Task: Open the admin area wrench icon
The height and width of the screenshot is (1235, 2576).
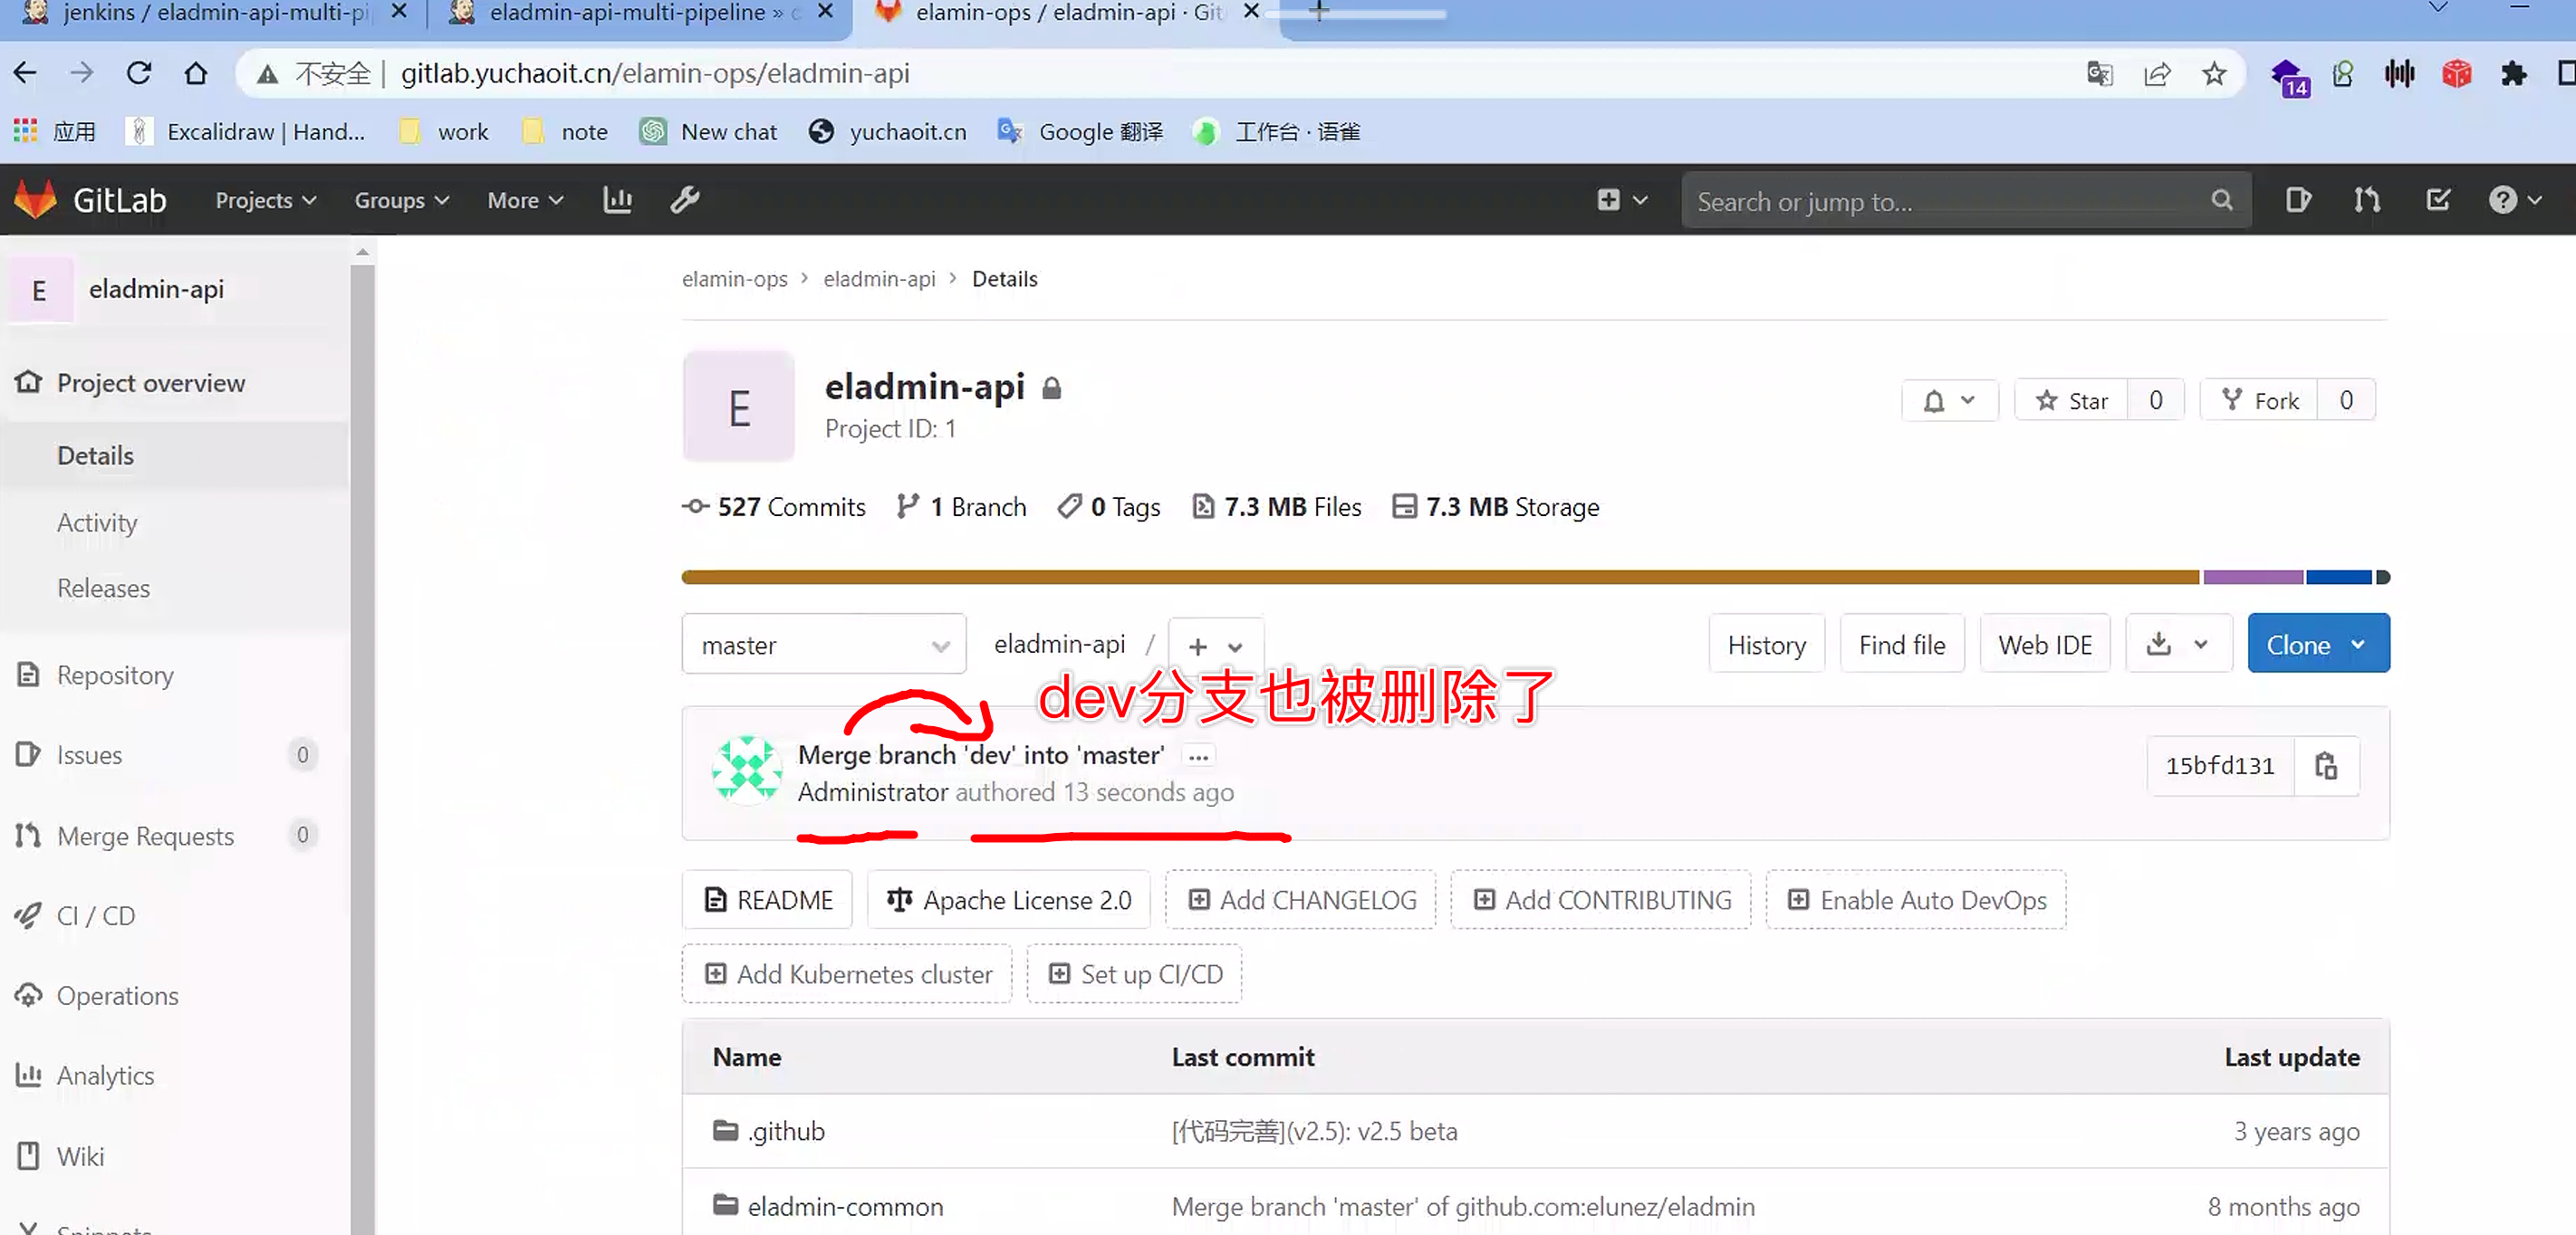Action: coord(685,200)
